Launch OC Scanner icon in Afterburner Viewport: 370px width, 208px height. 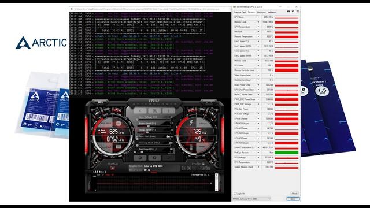[154, 110]
